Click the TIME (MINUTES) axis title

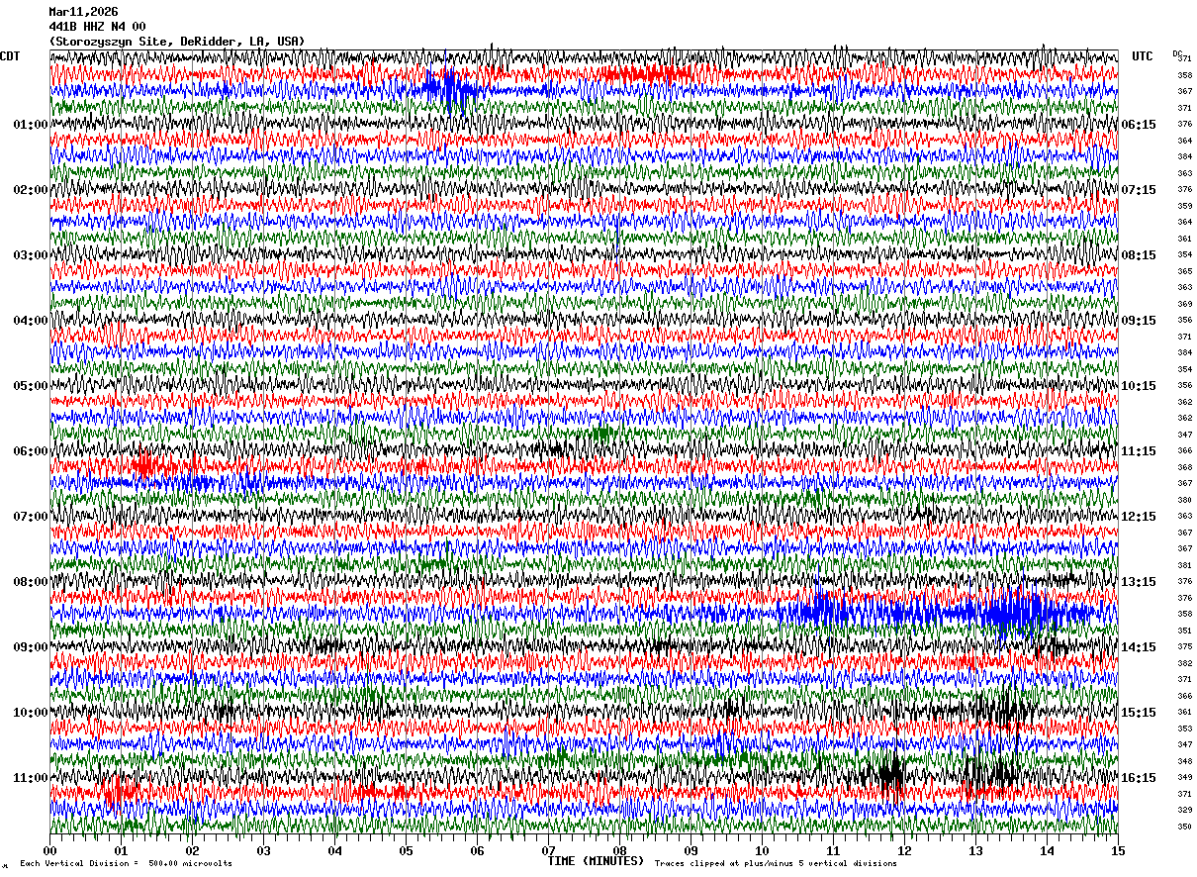(x=596, y=861)
